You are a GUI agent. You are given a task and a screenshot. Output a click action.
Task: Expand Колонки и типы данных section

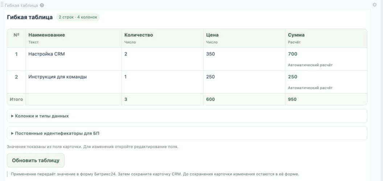click(187, 116)
